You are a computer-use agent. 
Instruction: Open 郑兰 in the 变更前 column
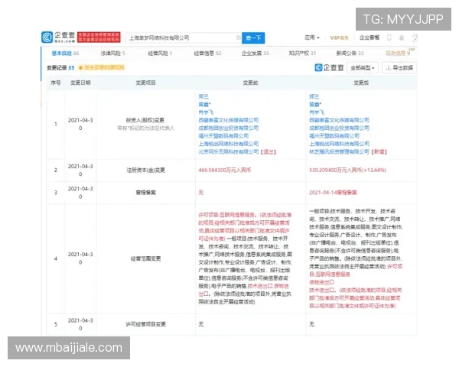pos(203,96)
